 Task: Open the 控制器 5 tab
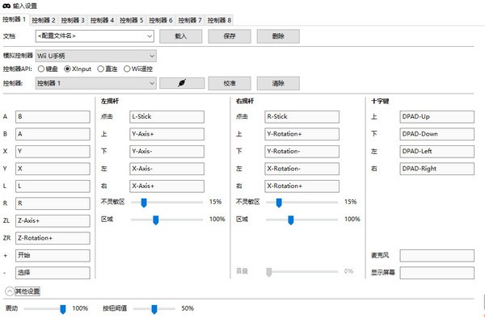132,20
